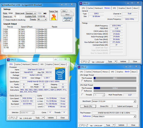Click the CPU-Z app icon in CPU window title

click(8, 60)
